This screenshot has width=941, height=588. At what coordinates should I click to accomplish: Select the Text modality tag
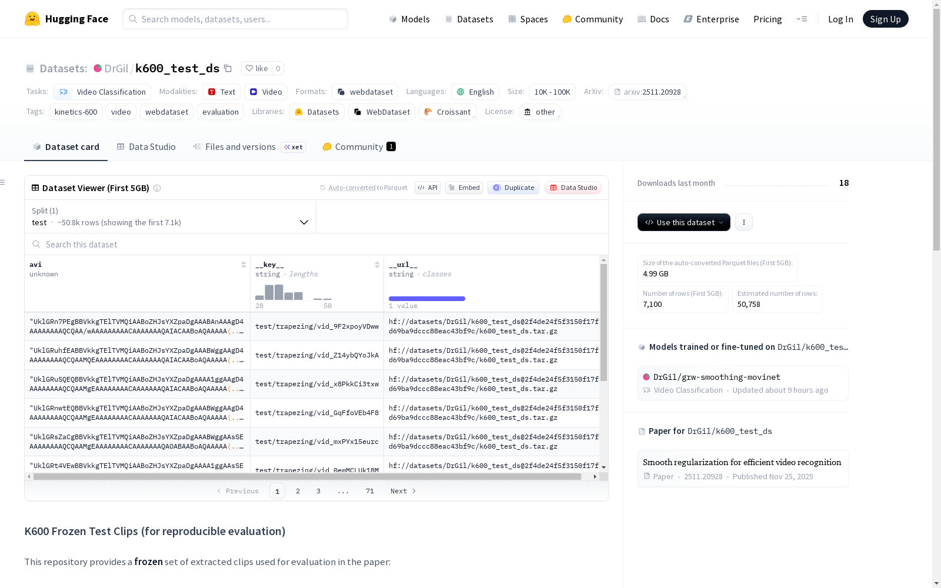click(x=222, y=92)
